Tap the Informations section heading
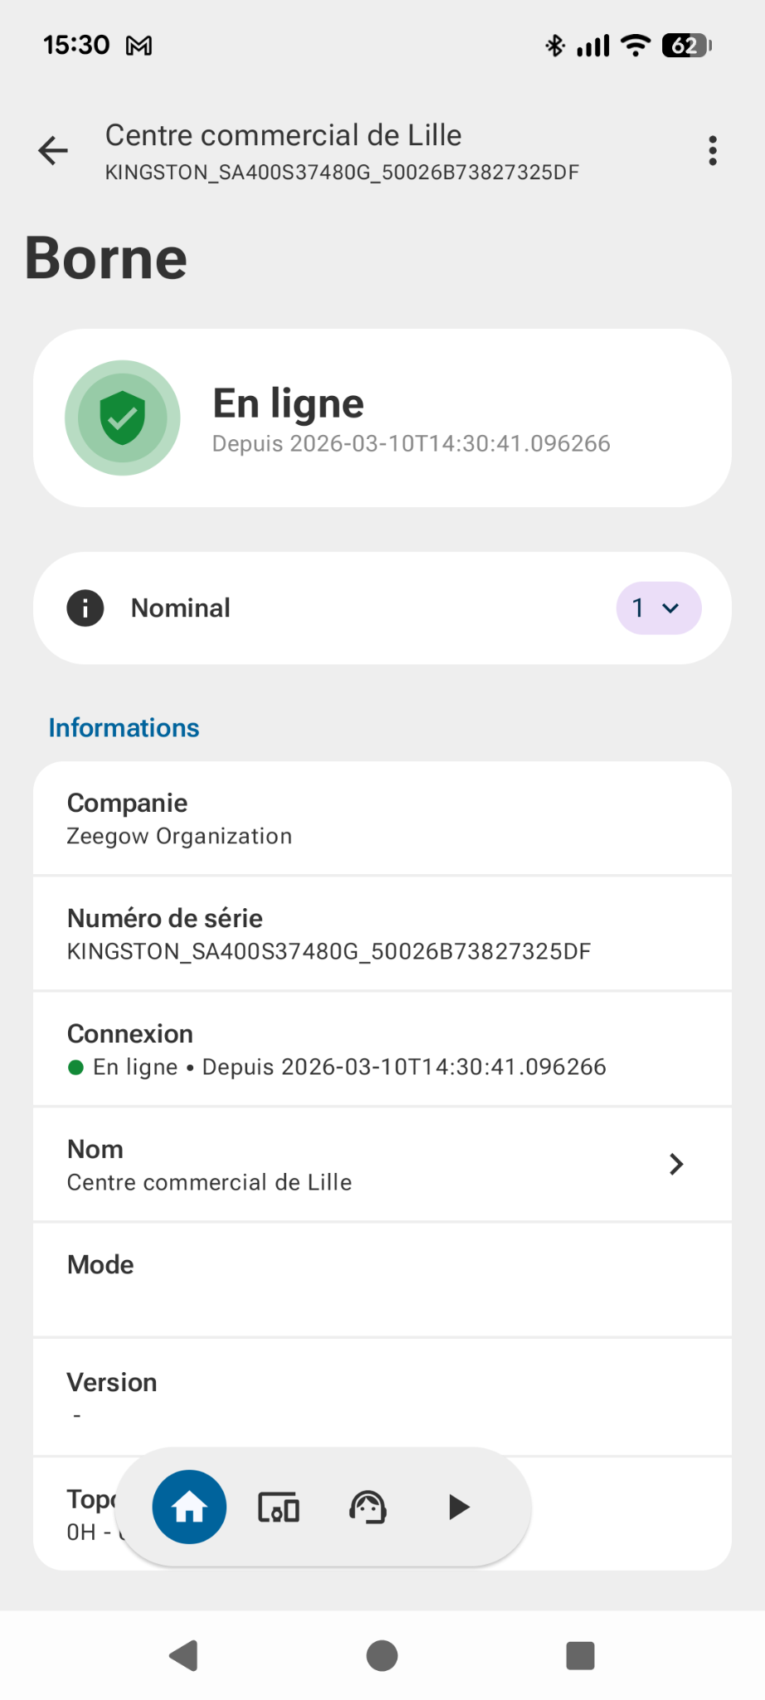This screenshot has width=765, height=1700. [x=124, y=728]
